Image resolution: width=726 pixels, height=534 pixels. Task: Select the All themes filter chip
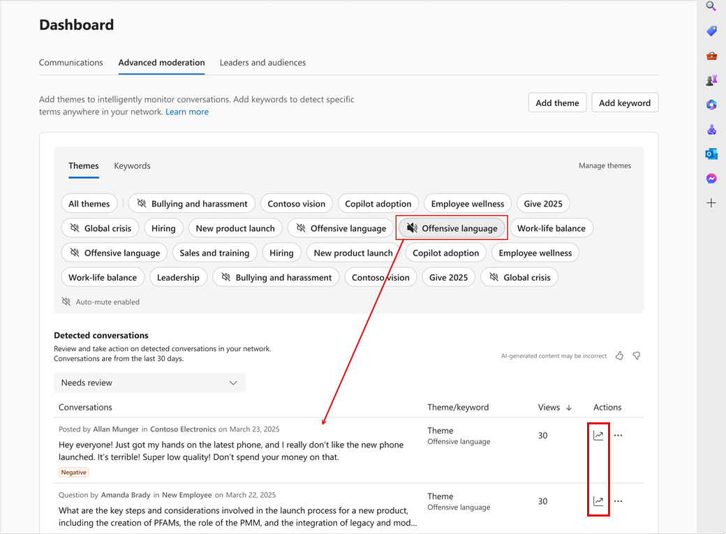tap(89, 204)
